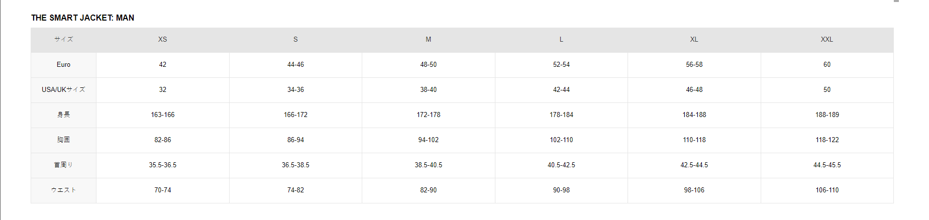Click Euro size cell 48-50

click(x=428, y=64)
